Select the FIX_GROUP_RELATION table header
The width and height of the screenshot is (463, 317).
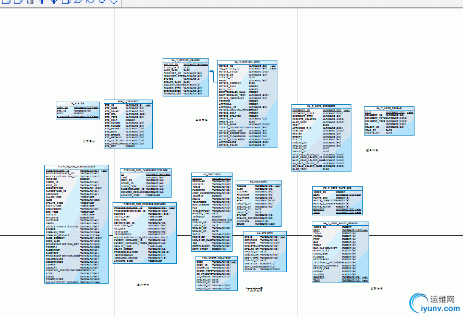click(x=216, y=258)
